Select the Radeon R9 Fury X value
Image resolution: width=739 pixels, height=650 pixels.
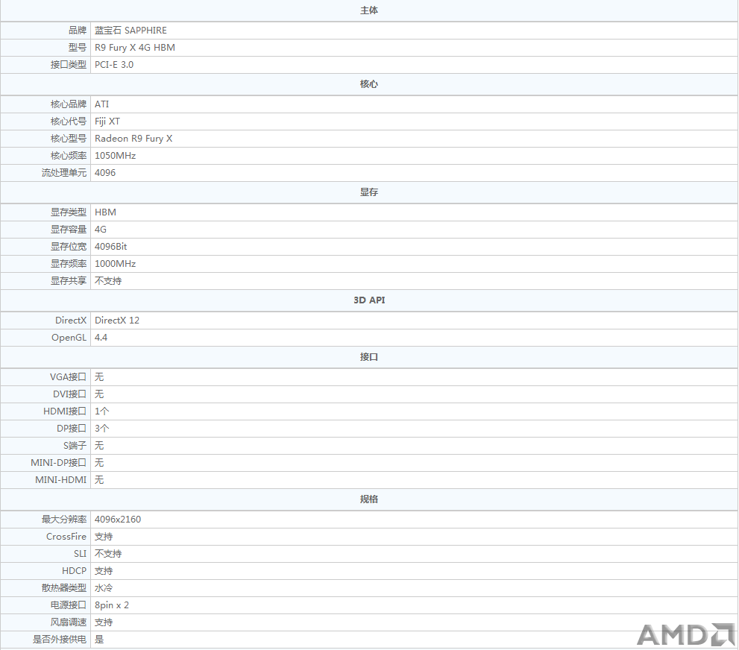coord(133,139)
